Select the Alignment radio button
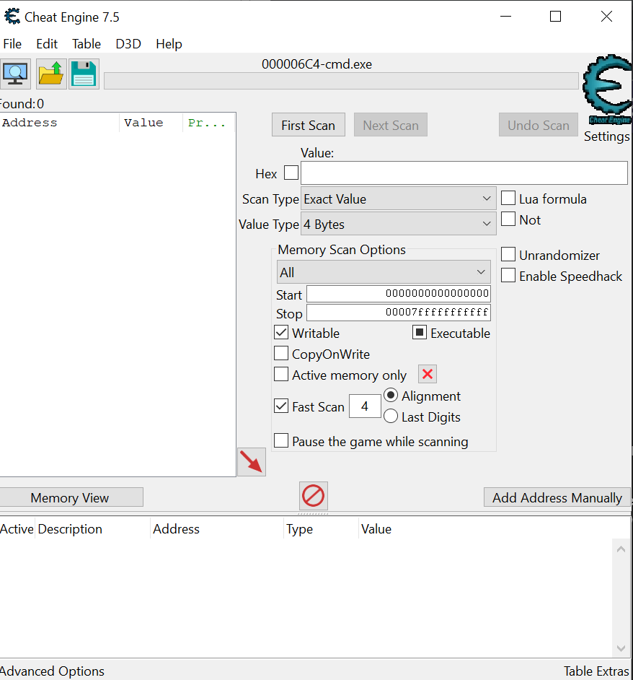633x680 pixels. pyautogui.click(x=391, y=395)
